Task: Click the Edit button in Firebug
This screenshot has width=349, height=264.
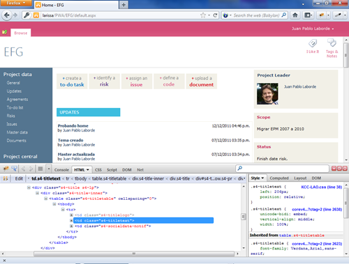Action: [x=19, y=178]
